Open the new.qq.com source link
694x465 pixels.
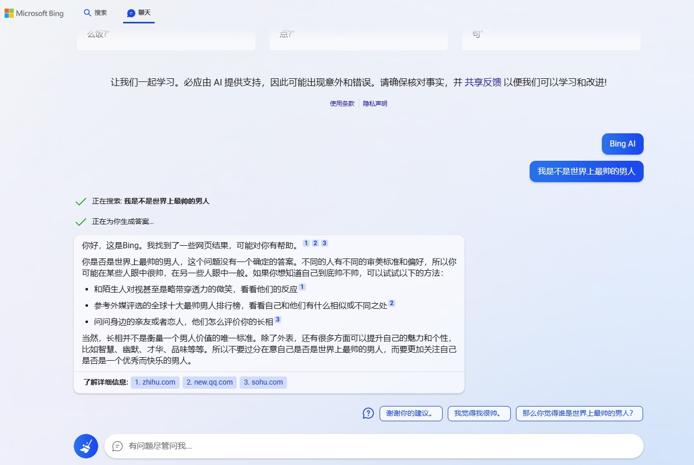pyautogui.click(x=209, y=382)
